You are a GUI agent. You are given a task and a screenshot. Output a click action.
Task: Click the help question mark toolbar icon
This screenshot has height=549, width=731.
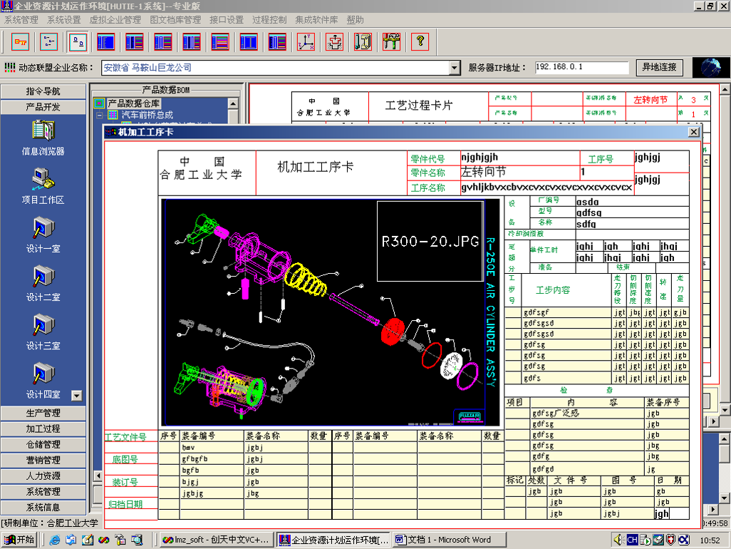(x=420, y=42)
